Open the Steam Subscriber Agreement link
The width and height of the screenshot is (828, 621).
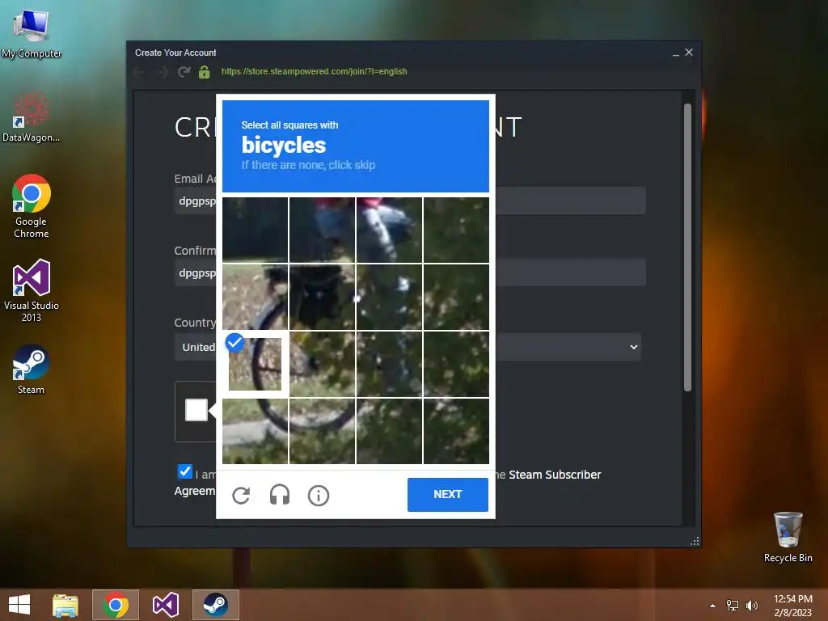tap(555, 475)
